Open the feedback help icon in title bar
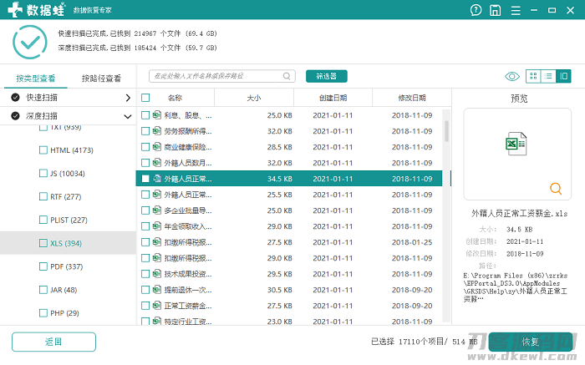This screenshot has height=365, width=585. (476, 10)
